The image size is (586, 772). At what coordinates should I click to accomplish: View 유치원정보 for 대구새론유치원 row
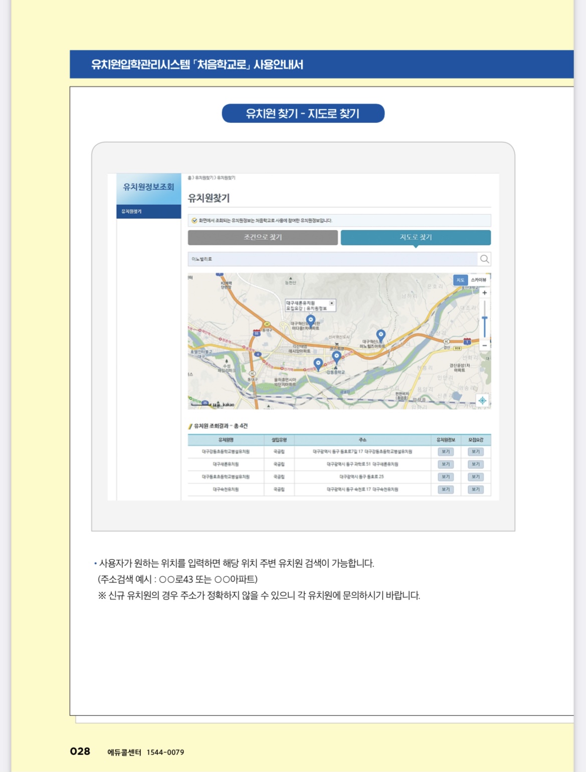click(446, 464)
